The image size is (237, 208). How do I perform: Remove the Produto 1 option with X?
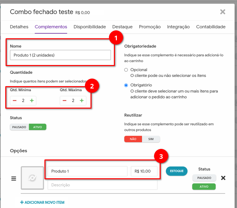pyautogui.click(x=223, y=178)
